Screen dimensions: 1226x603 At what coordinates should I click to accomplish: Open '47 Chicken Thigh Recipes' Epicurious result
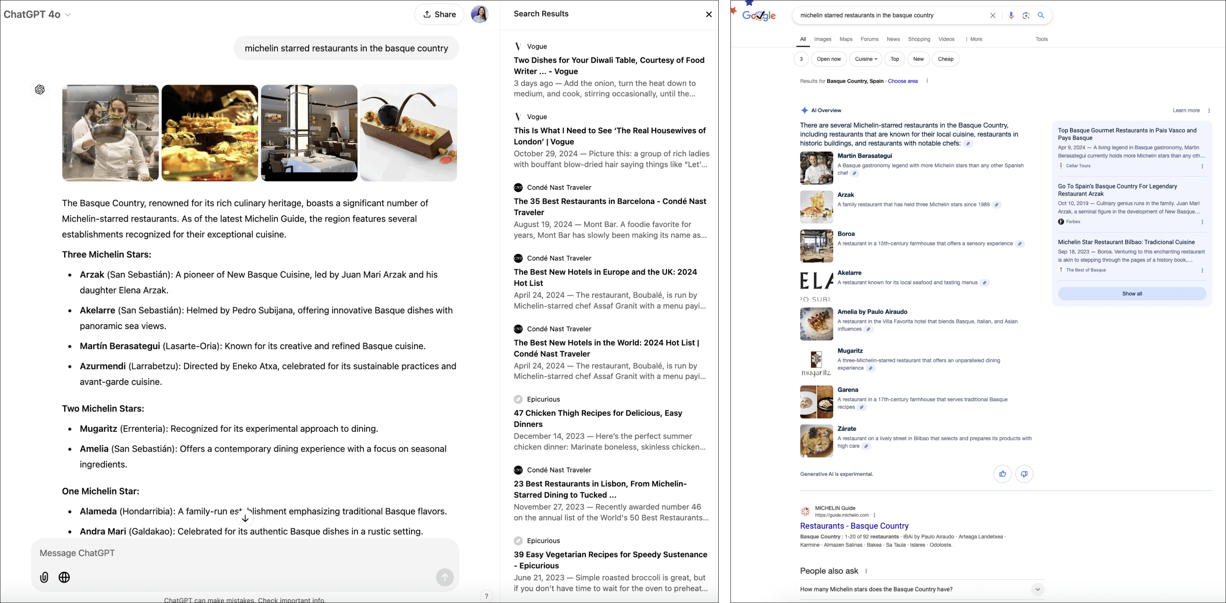pyautogui.click(x=598, y=418)
